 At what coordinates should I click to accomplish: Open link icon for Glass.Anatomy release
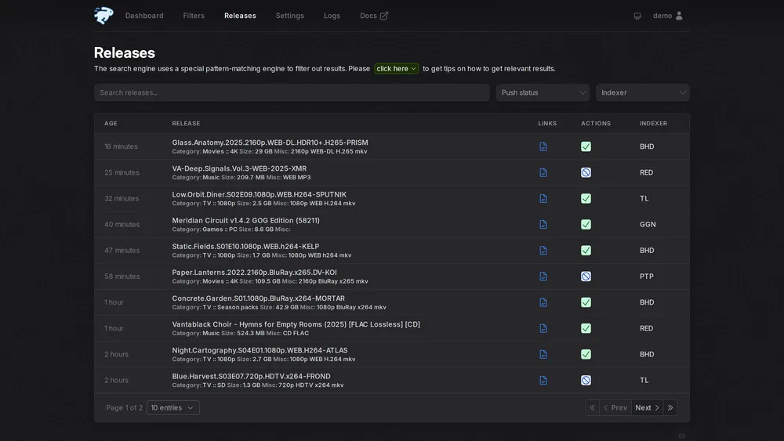coord(543,146)
